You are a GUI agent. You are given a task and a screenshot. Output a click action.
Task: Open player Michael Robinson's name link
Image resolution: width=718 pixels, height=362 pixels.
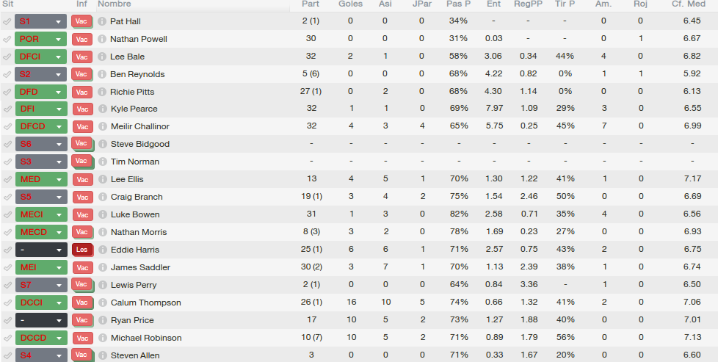[x=146, y=338]
